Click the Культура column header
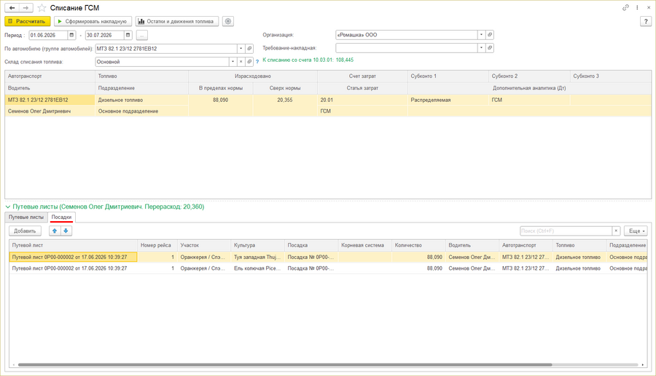This screenshot has width=656, height=376. 257,245
